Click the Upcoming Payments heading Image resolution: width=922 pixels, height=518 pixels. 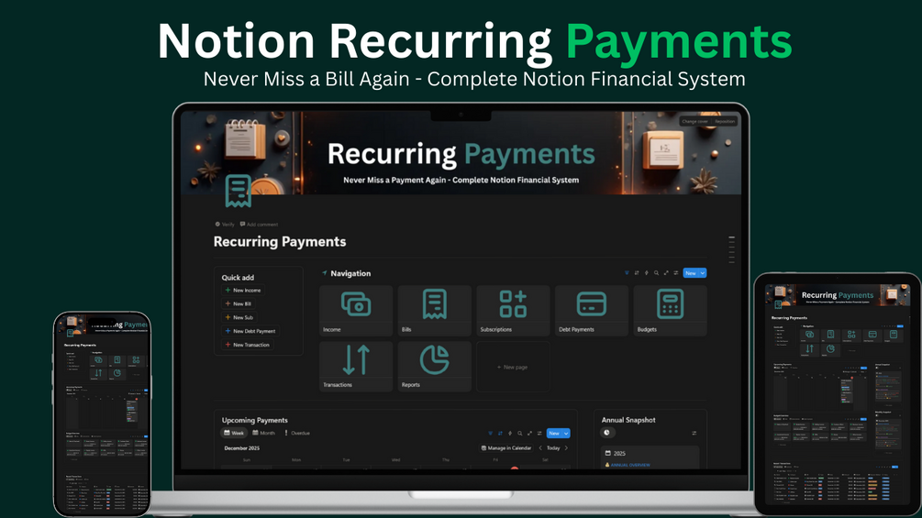255,420
